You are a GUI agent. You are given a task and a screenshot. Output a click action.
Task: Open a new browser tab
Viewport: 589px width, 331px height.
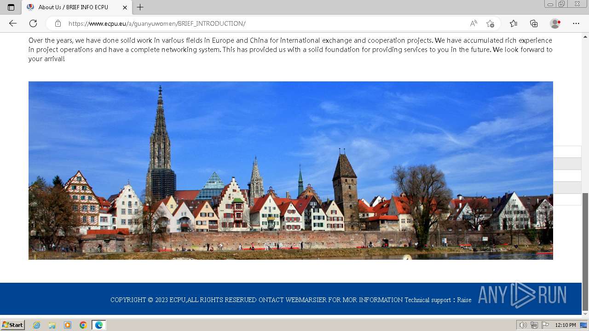pos(140,7)
